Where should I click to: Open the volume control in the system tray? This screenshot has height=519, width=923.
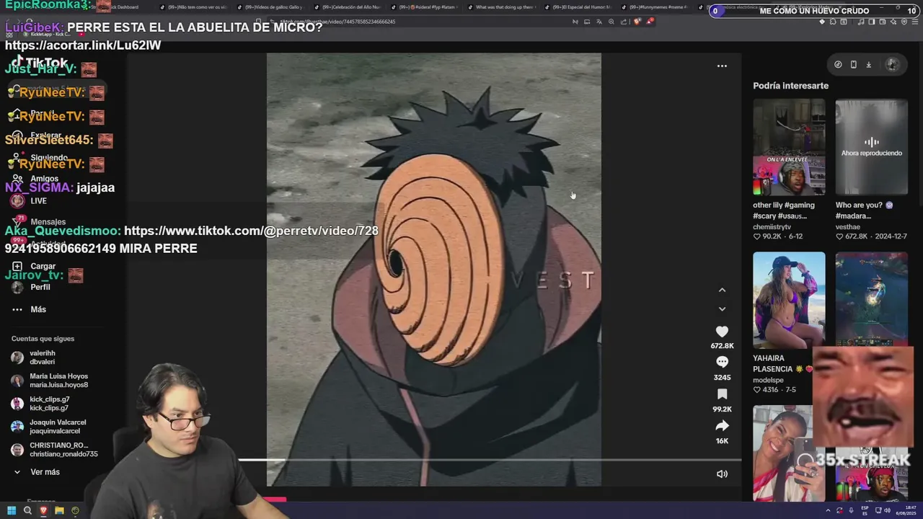888,510
